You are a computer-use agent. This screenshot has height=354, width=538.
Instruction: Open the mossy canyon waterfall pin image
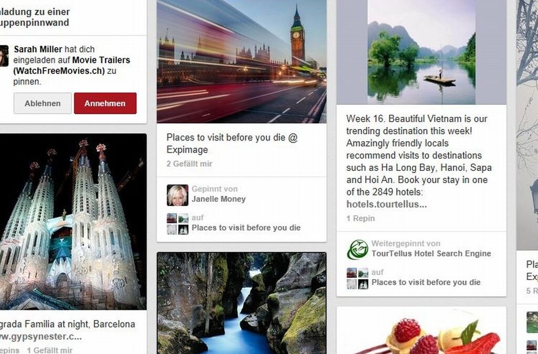click(x=242, y=303)
